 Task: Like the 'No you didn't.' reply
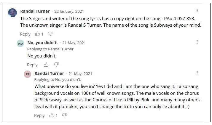click(x=46, y=65)
